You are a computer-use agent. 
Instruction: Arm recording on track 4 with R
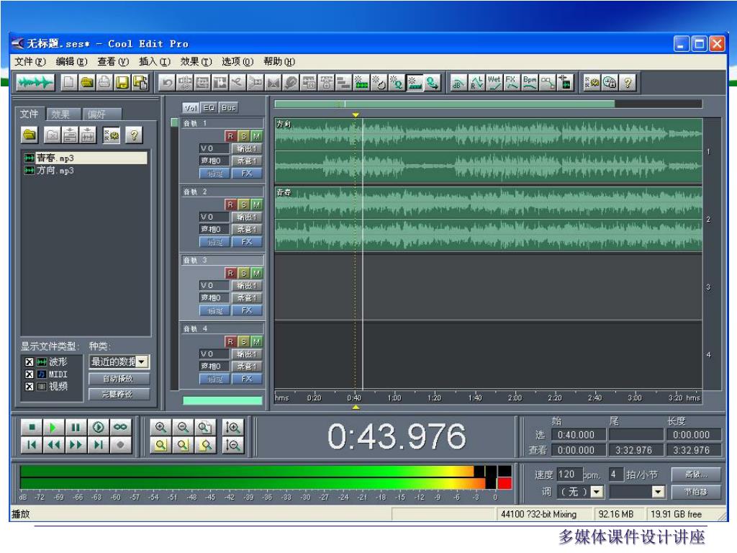pyautogui.click(x=230, y=342)
